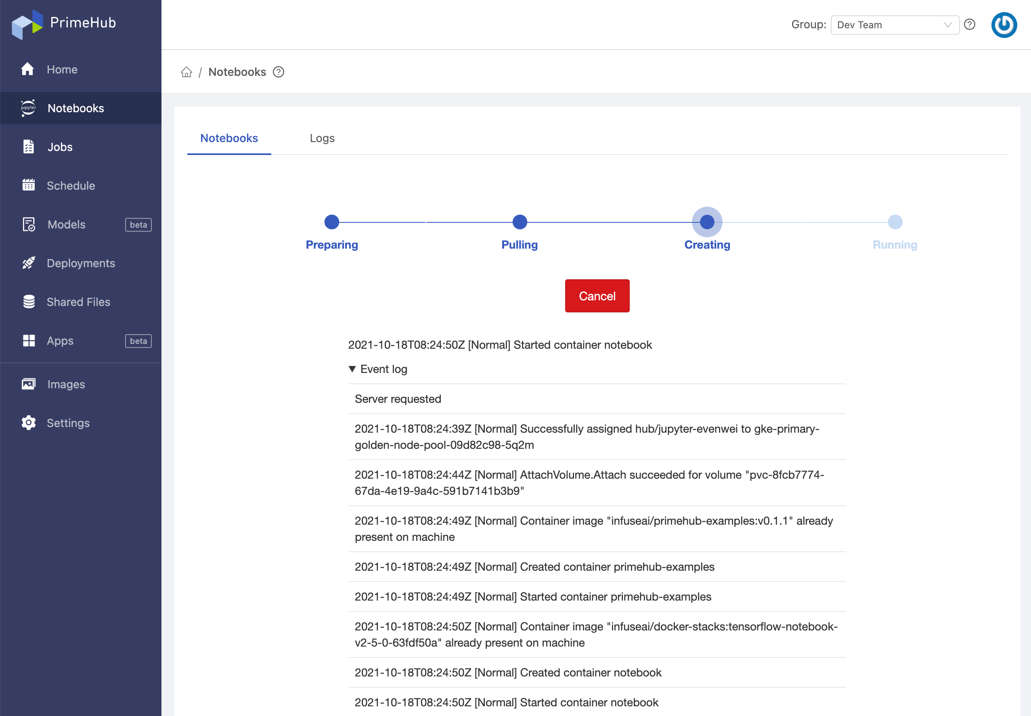Viewport: 1031px width, 716px height.
Task: Click the Models beta badge
Action: (138, 225)
